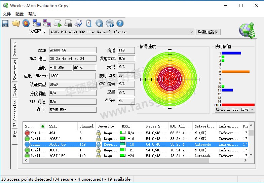The image size is (264, 183).
Task: Select the AC87U_5G network row
Action: point(137,156)
